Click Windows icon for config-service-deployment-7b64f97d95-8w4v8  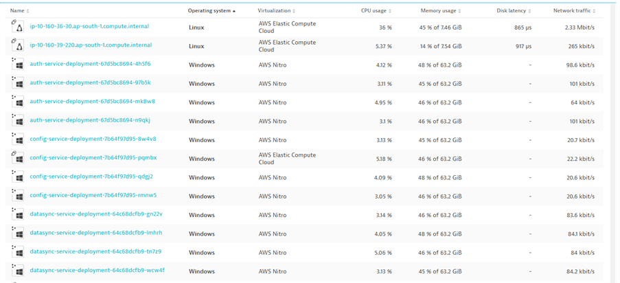(17, 139)
